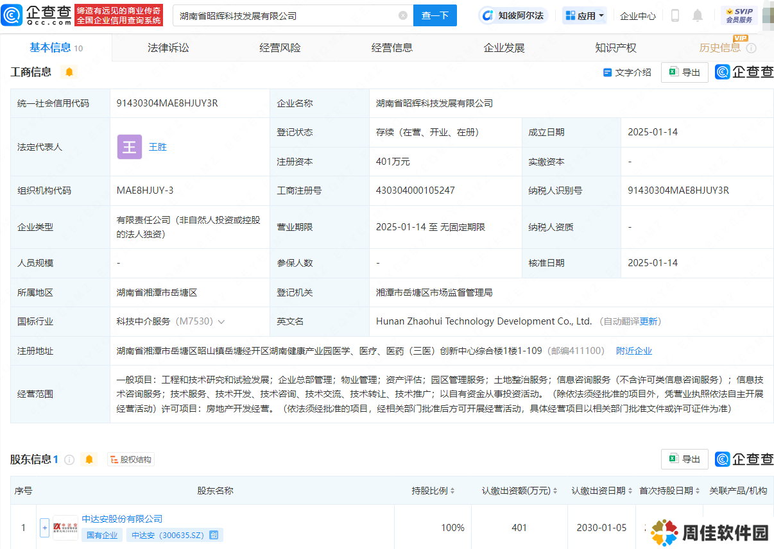Click organization code MAE8HJUY-3
This screenshot has height=549, width=774.
[145, 190]
